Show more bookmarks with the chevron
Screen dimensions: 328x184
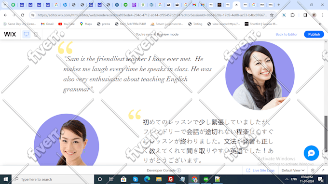[x=320, y=24]
